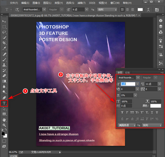Click 颜色 swatch in Character panel
This screenshot has height=157, width=165.
point(156,106)
